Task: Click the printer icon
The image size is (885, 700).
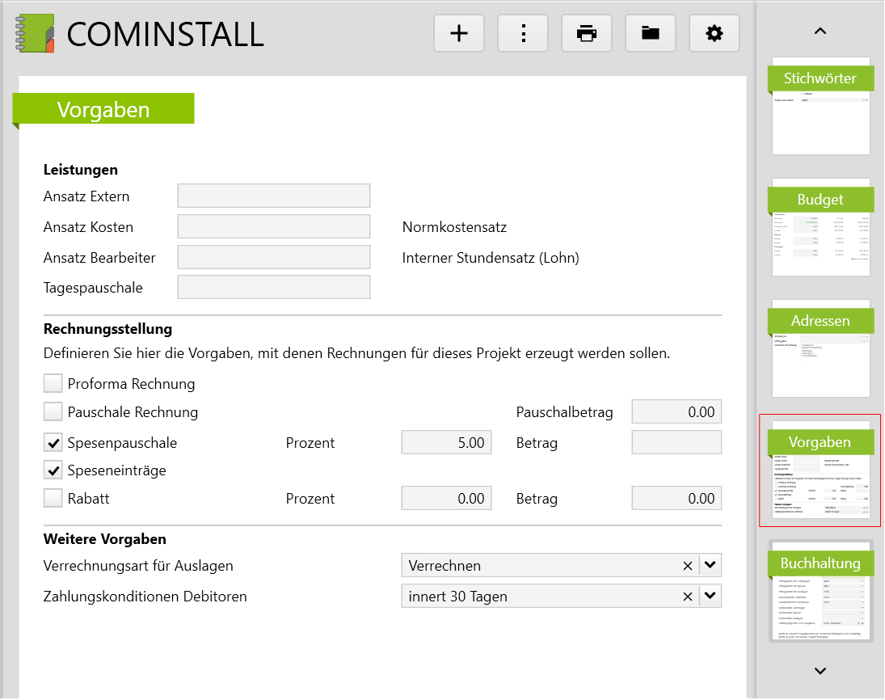Action: coord(587,33)
